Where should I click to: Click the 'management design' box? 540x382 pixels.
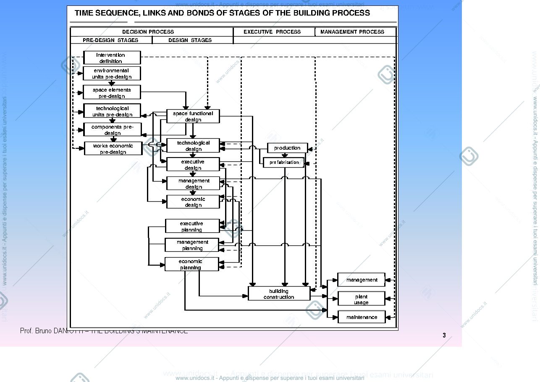(x=193, y=183)
